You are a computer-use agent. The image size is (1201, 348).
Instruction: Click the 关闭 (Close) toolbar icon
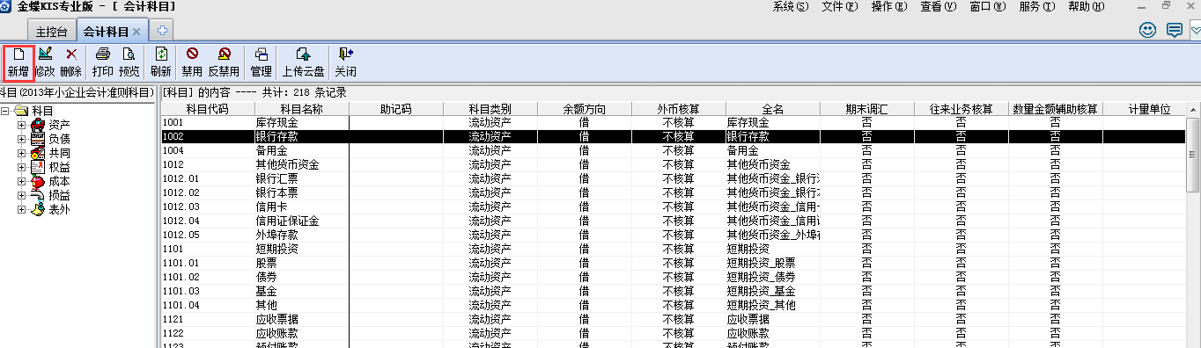(345, 62)
